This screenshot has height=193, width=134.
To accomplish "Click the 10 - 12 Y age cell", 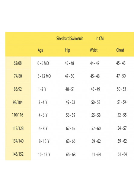I will [44, 154].
